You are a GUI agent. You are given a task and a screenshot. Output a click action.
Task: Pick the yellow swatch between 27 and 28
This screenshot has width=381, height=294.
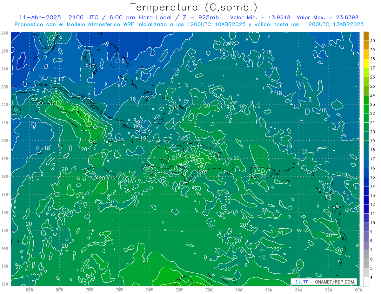pyautogui.click(x=366, y=63)
